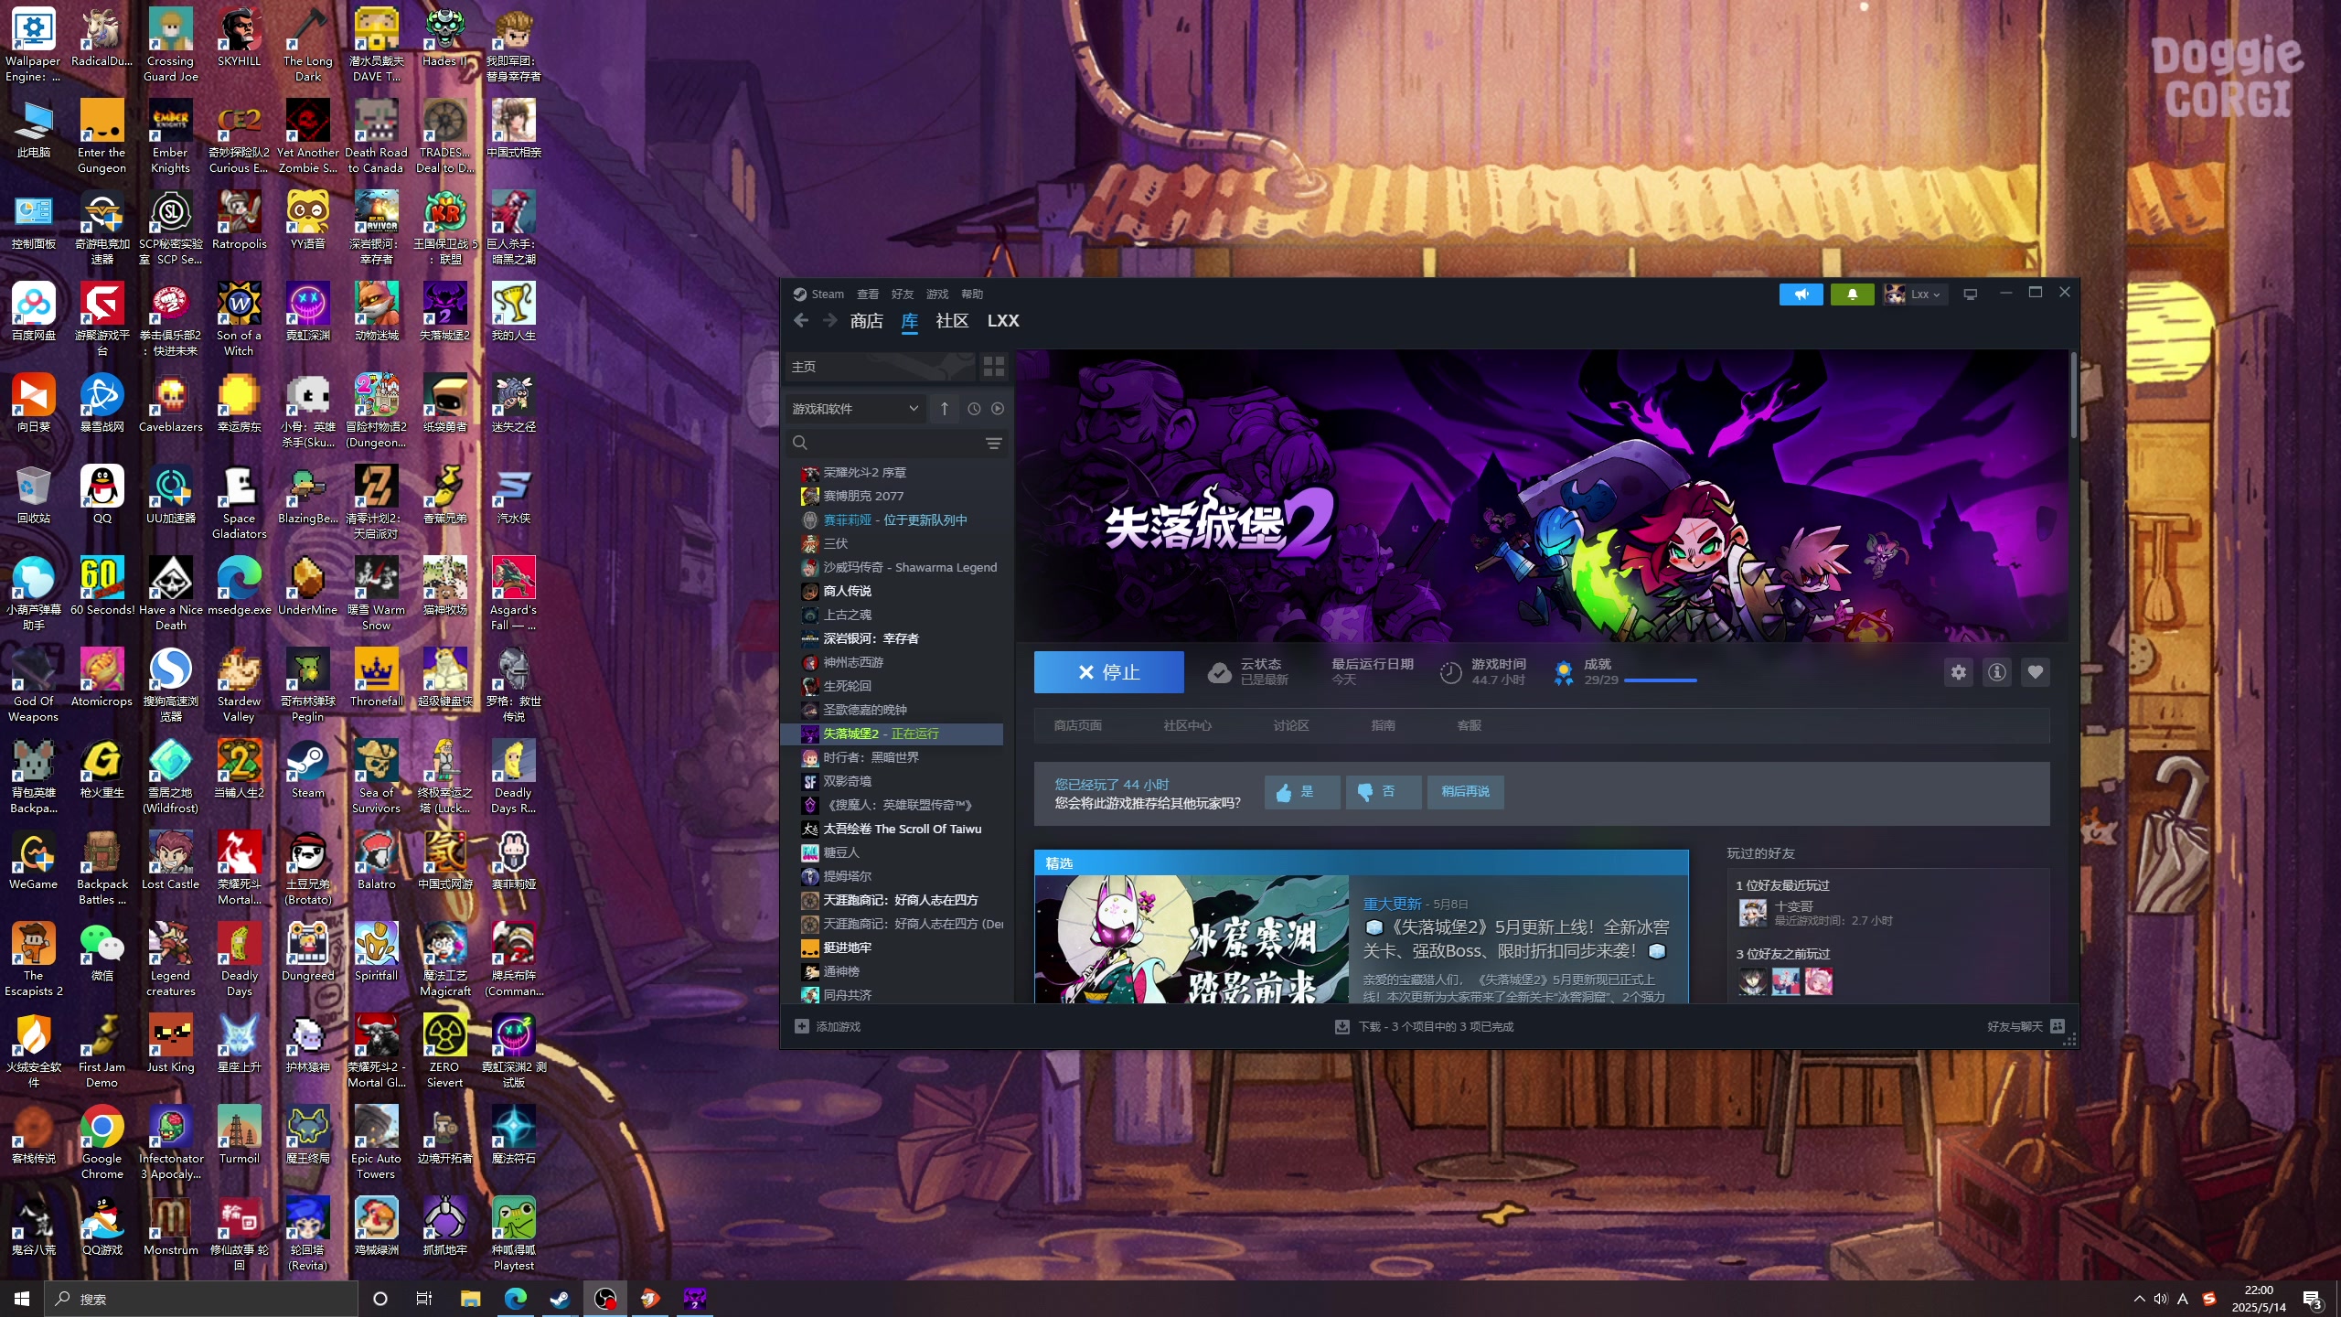Click the favorite heart icon
The height and width of the screenshot is (1317, 2341).
pos(2035,672)
